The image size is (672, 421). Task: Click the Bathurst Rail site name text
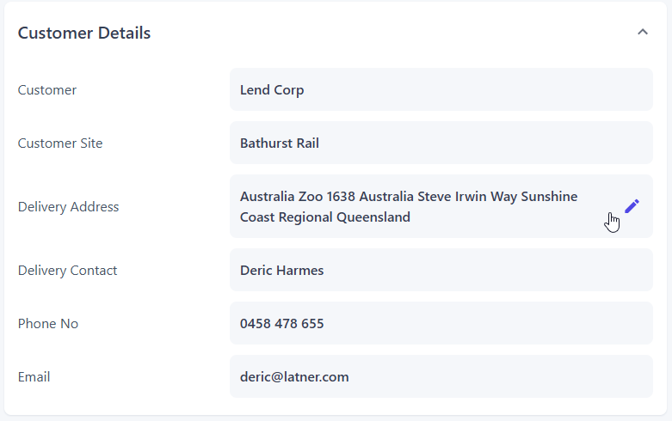280,143
